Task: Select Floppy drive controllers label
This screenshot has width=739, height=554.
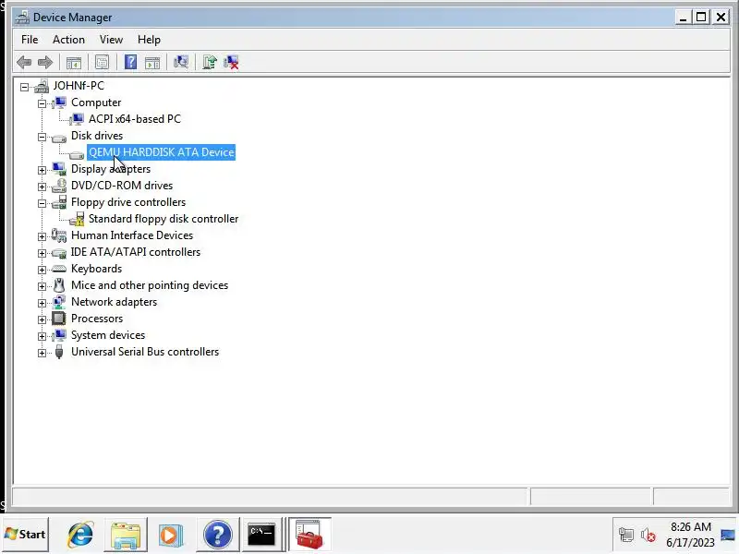Action: coord(128,202)
